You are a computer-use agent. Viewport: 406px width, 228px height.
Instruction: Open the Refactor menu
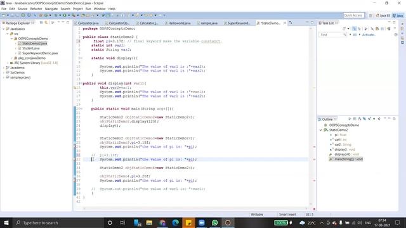(36, 9)
